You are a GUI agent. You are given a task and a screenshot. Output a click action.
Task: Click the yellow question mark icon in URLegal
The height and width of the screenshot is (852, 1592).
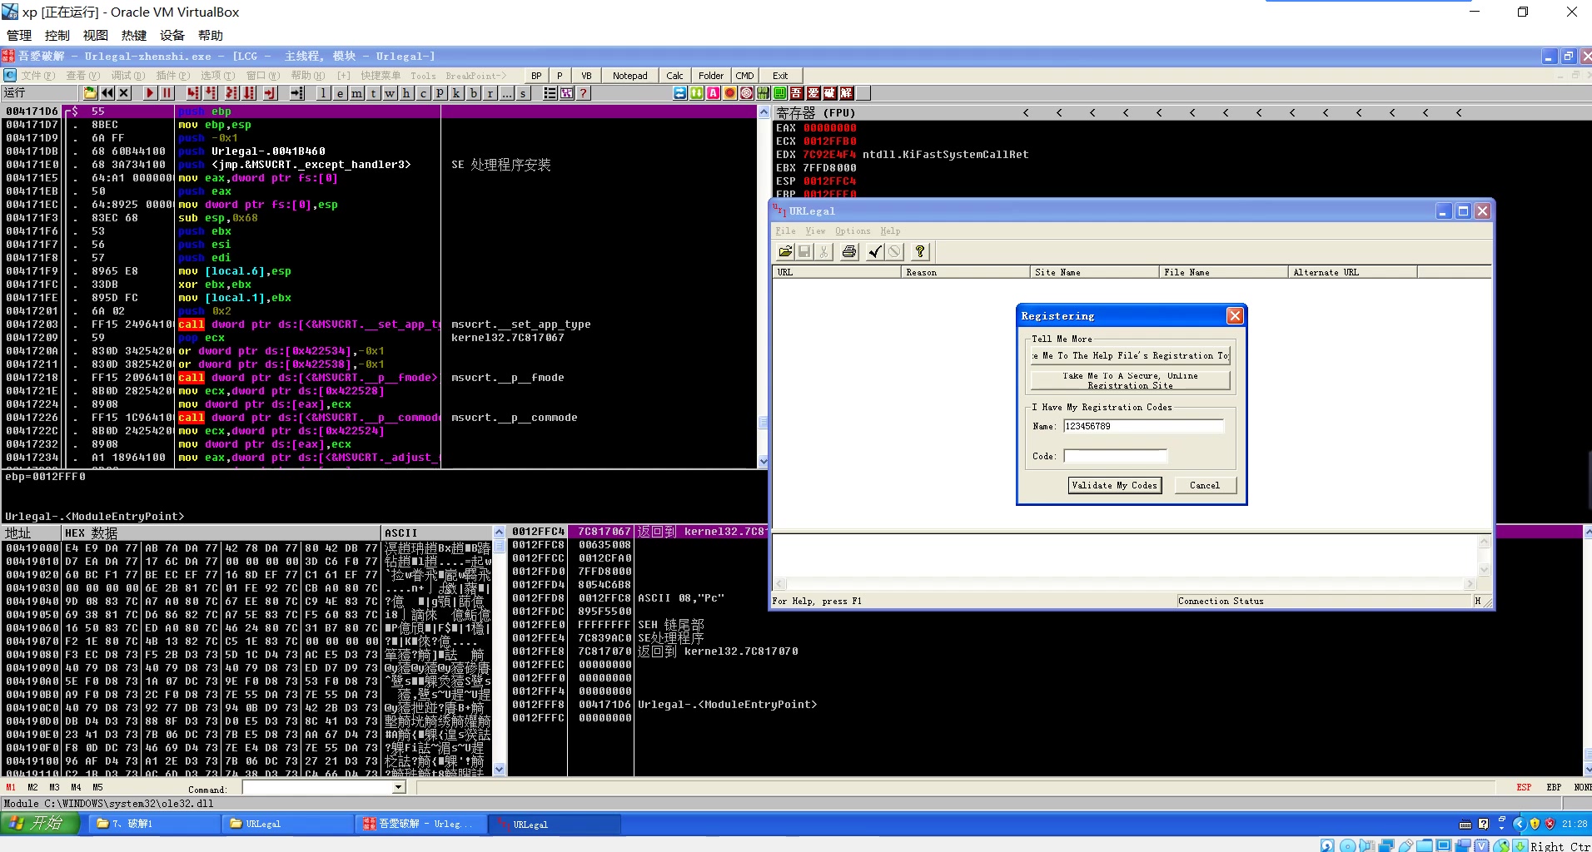[920, 251]
